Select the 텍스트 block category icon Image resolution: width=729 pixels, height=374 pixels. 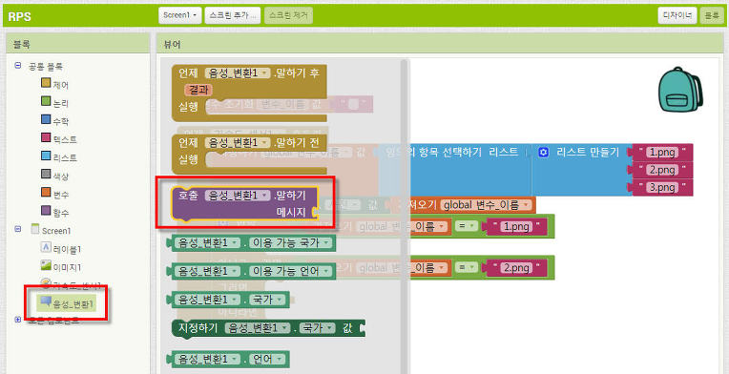46,137
